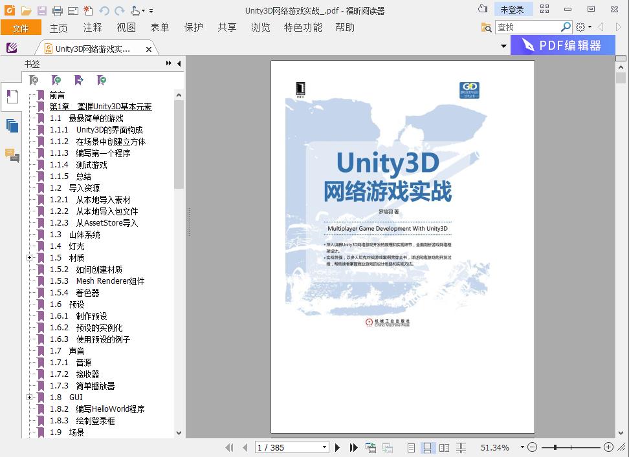Screen dimensions: 629x457
Task: Open the zoom percentage dropdown arrow
Action: point(522,447)
